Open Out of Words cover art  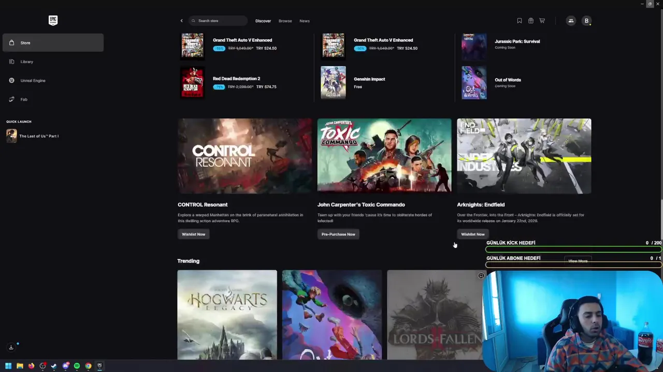click(474, 83)
